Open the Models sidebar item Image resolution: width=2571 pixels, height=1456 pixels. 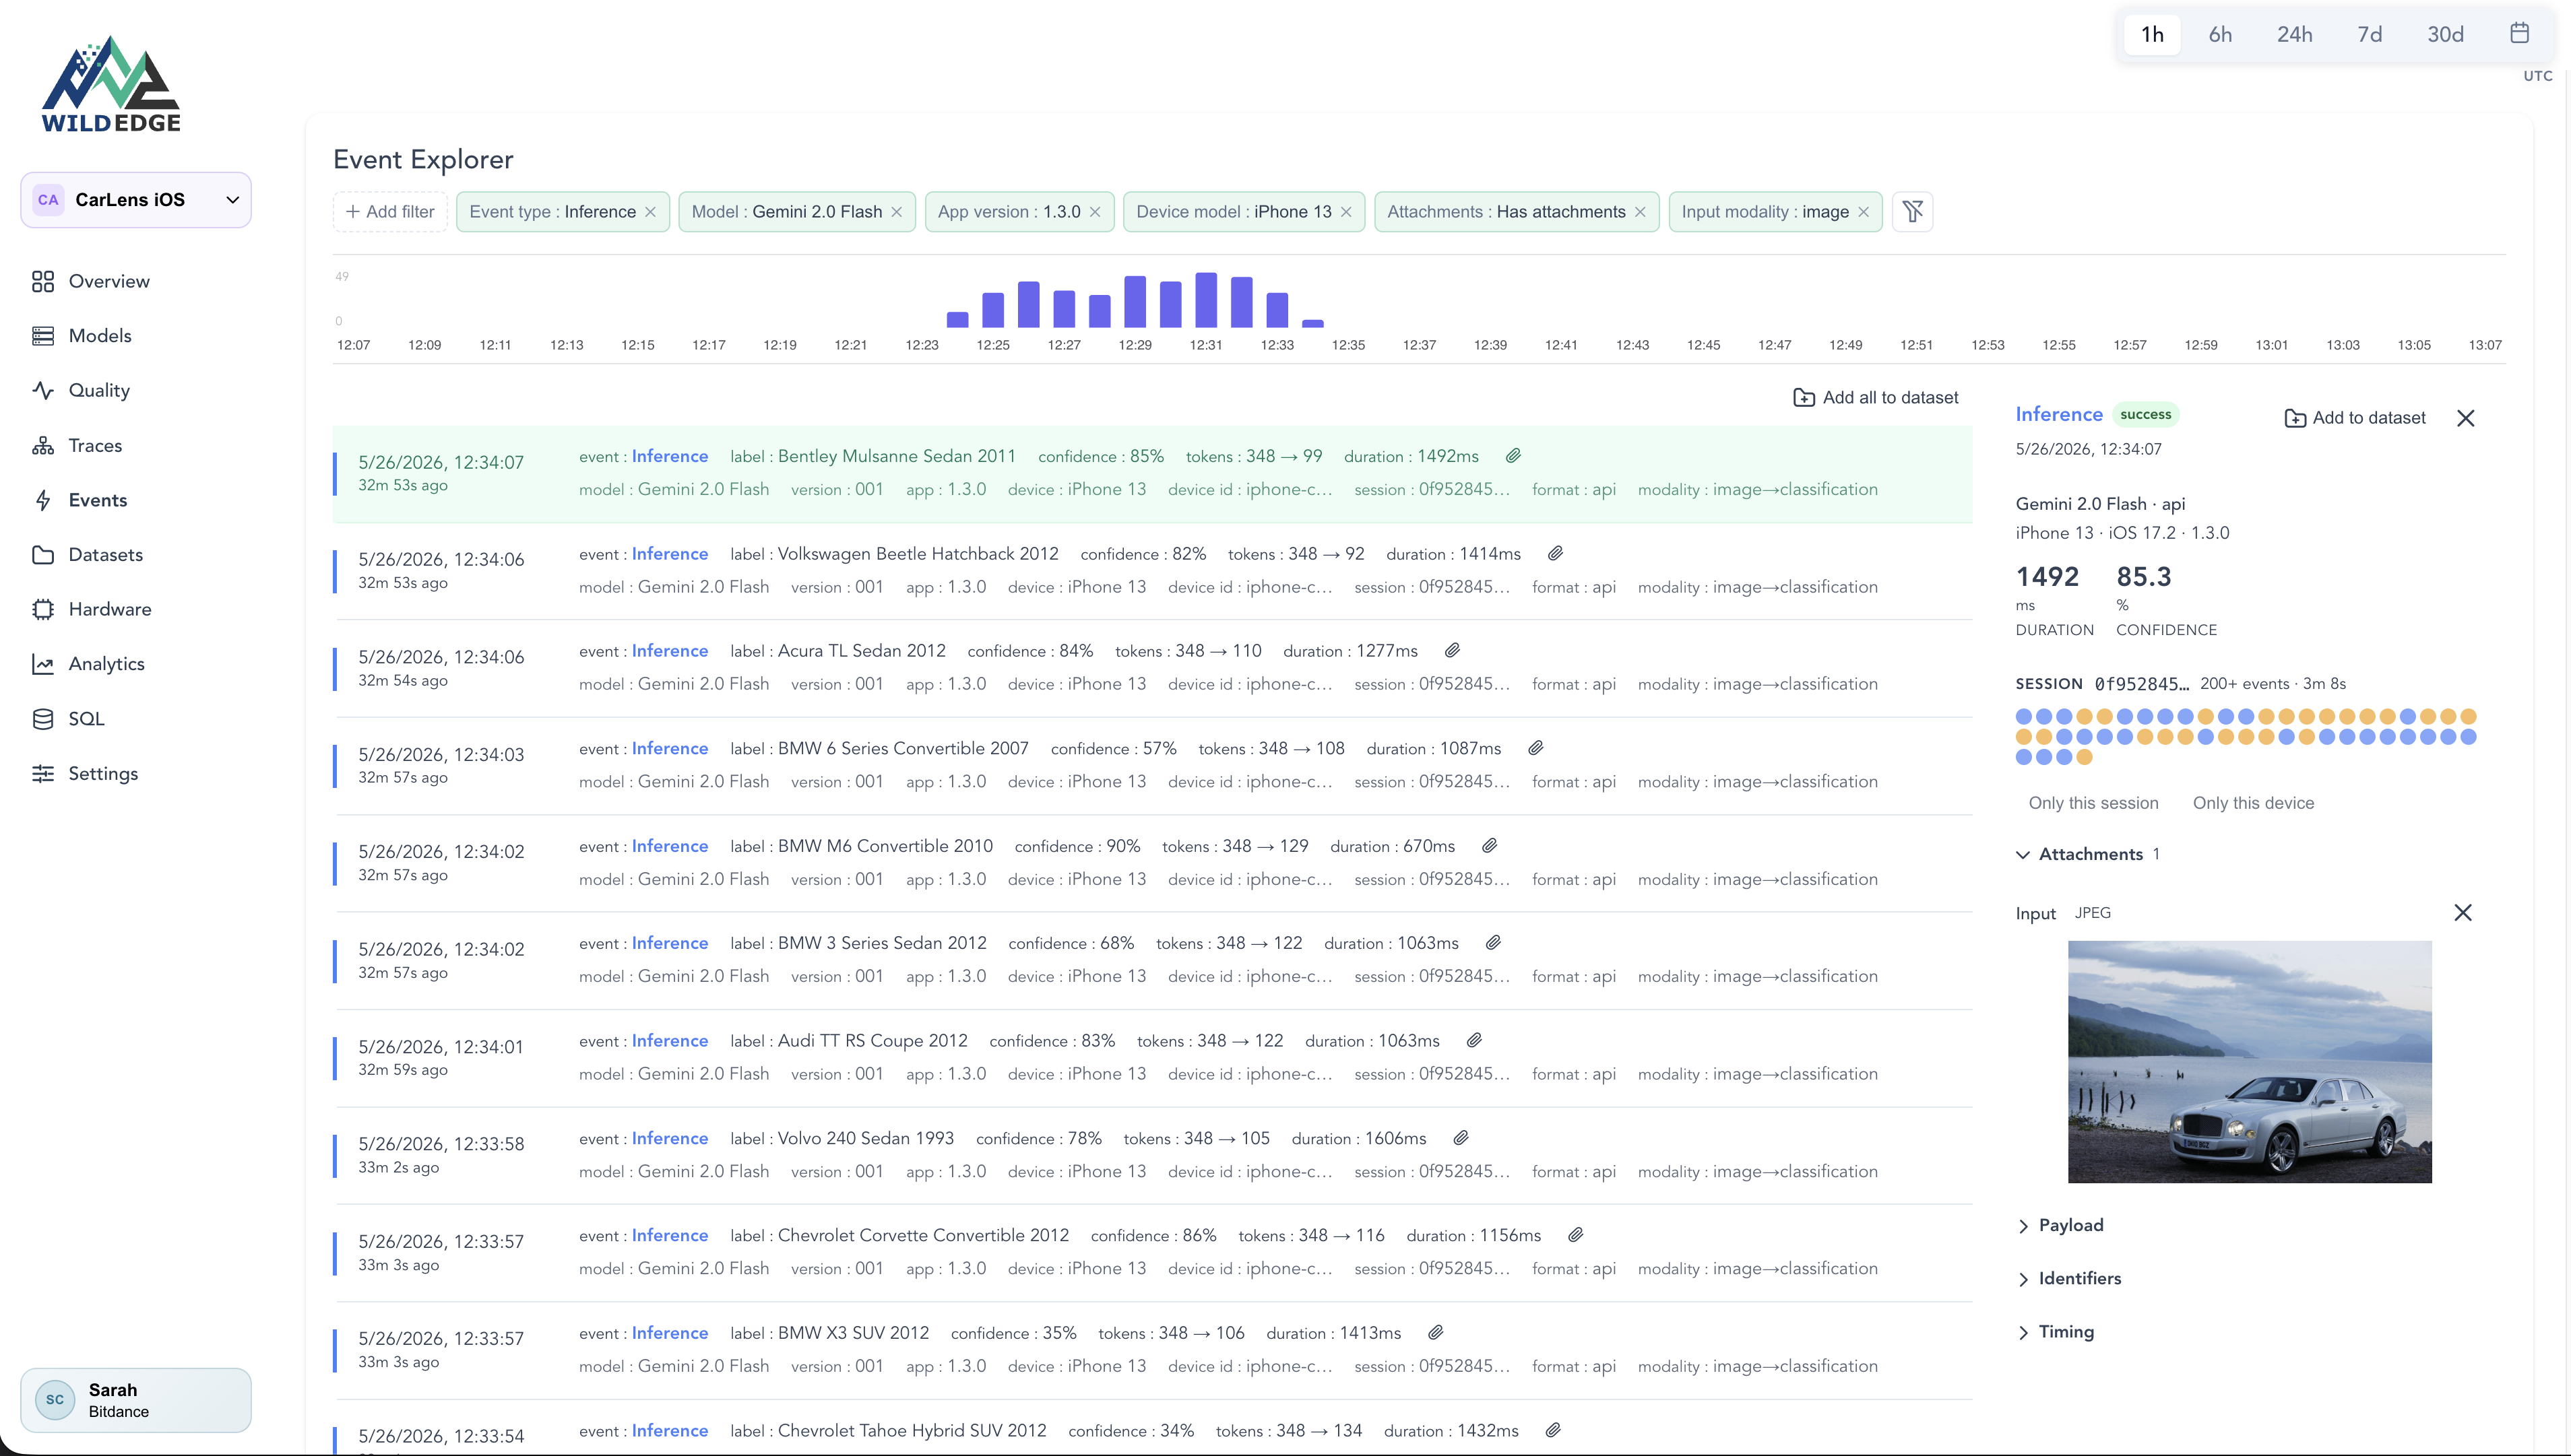coord(81,336)
